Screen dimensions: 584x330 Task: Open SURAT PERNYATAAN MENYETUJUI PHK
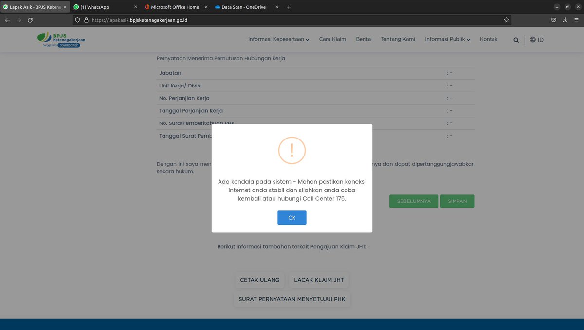point(292,299)
